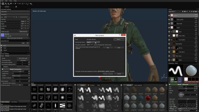This screenshot has height=112, width=199.
Task: Expand the Gloves layer folder
Action: point(171,48)
